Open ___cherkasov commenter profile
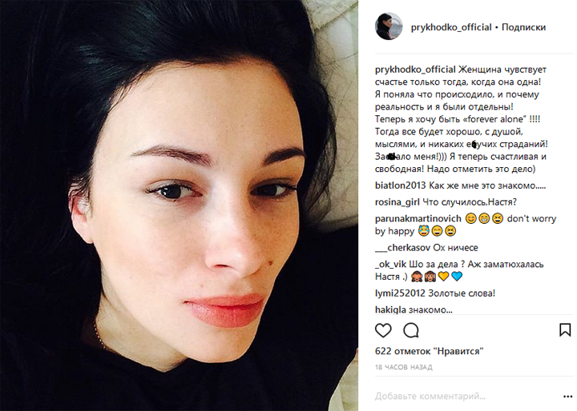 (402, 248)
